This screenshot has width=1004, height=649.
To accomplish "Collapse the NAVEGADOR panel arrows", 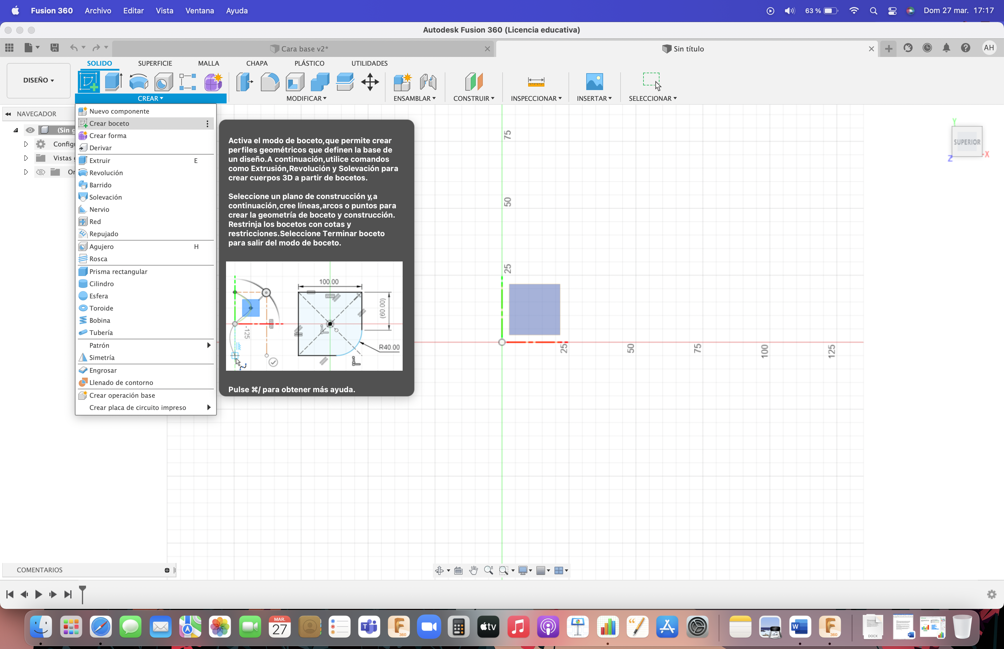I will click(x=8, y=114).
